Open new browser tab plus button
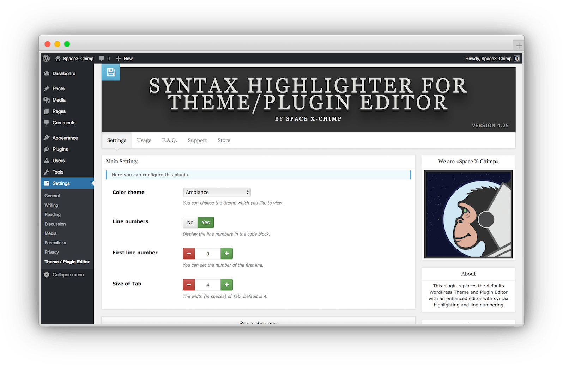 click(x=519, y=45)
